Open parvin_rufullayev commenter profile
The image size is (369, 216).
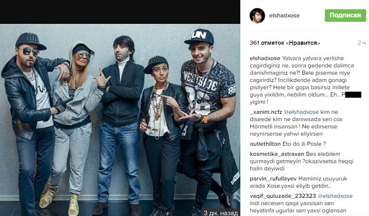pos(273,179)
